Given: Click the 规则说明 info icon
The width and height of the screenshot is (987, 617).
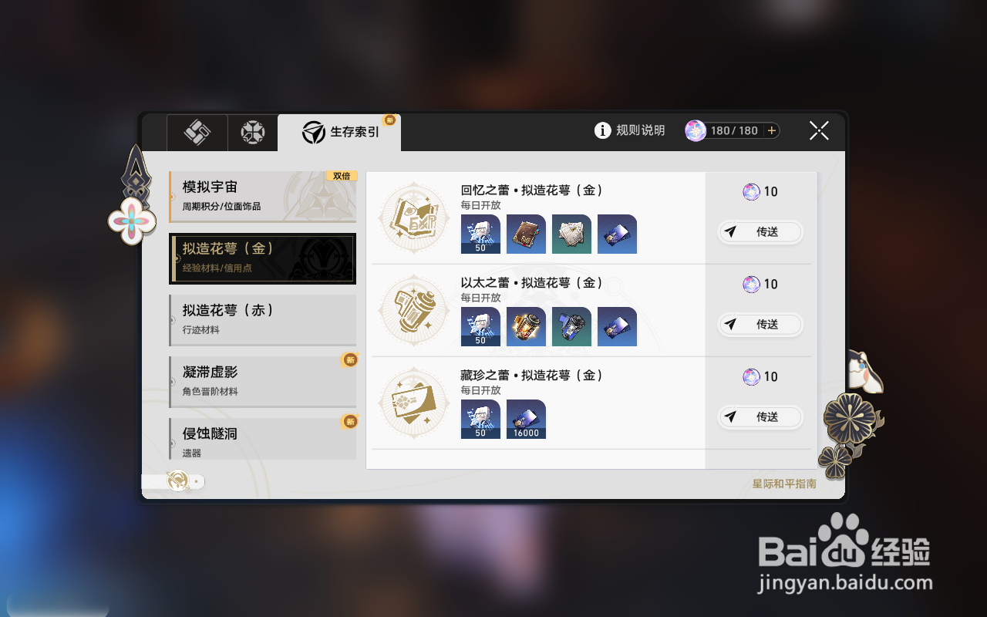Looking at the screenshot, I should click(x=603, y=130).
